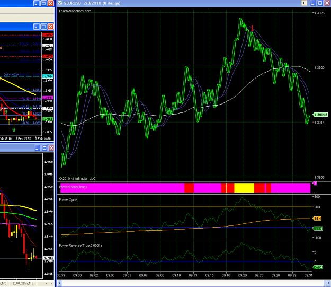This screenshot has width=331, height=287.
Task: Minimize the lower-left candlestick chart window
Action: tap(37, 148)
